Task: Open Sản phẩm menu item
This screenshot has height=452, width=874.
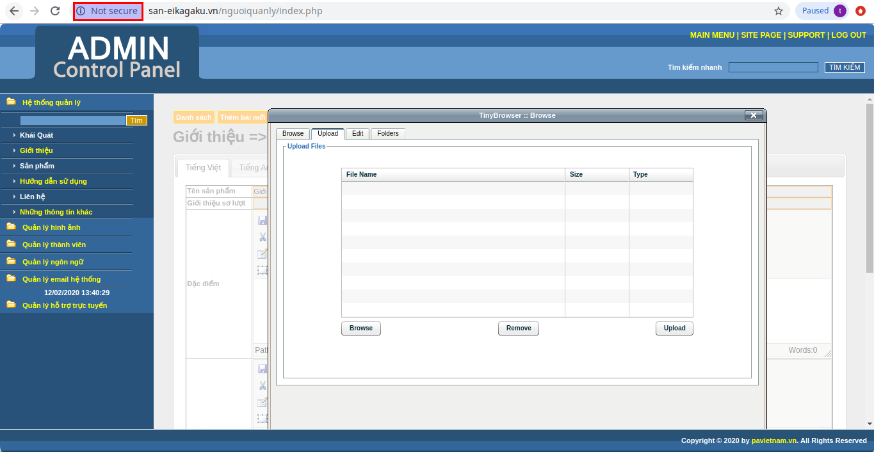Action: tap(37, 166)
